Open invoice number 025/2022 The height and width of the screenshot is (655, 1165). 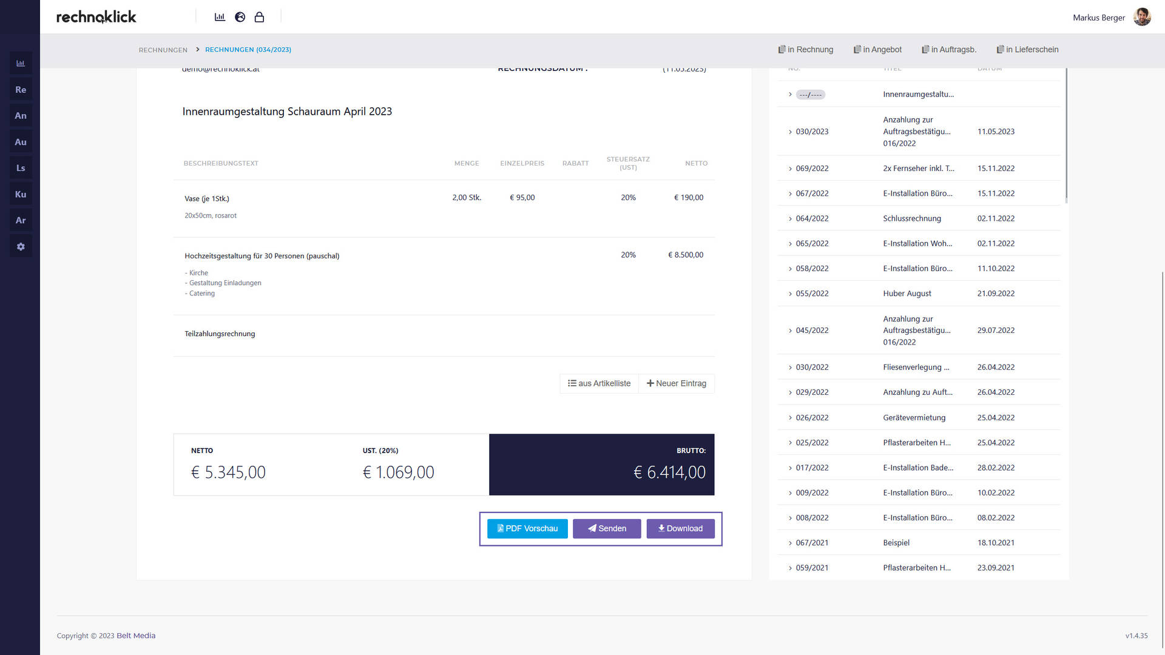812,443
